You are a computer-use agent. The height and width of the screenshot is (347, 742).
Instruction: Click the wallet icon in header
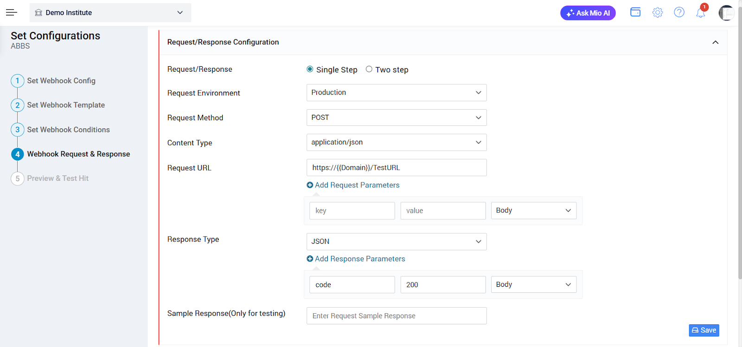[x=635, y=12]
